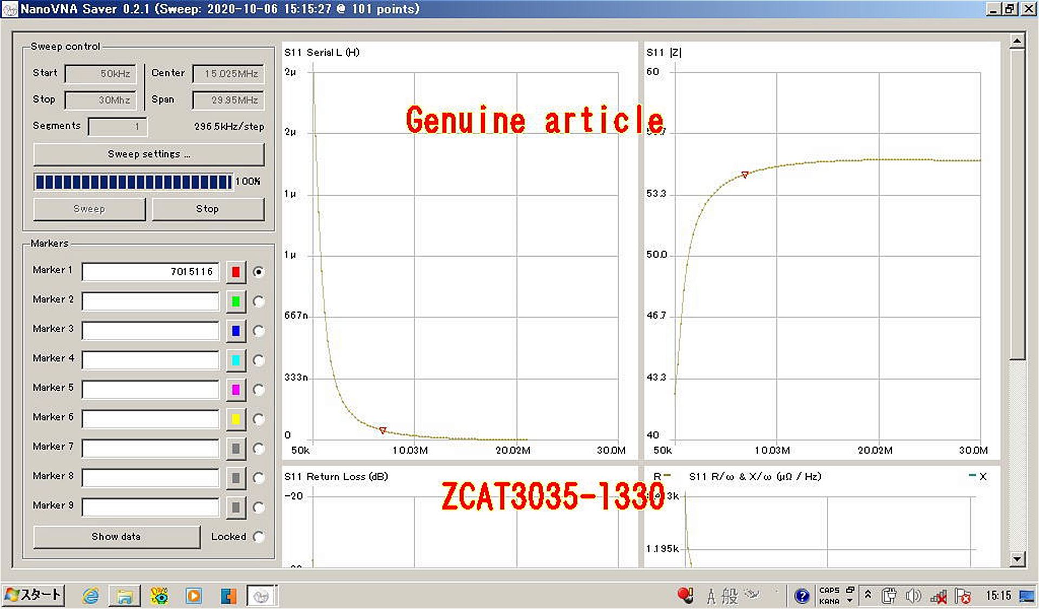Image resolution: width=1039 pixels, height=609 pixels.
Task: Click the Marker 5 frequency field
Action: pos(150,390)
